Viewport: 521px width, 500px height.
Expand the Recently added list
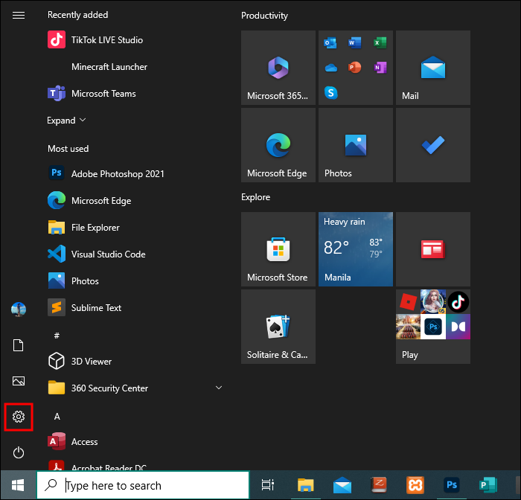pos(66,121)
